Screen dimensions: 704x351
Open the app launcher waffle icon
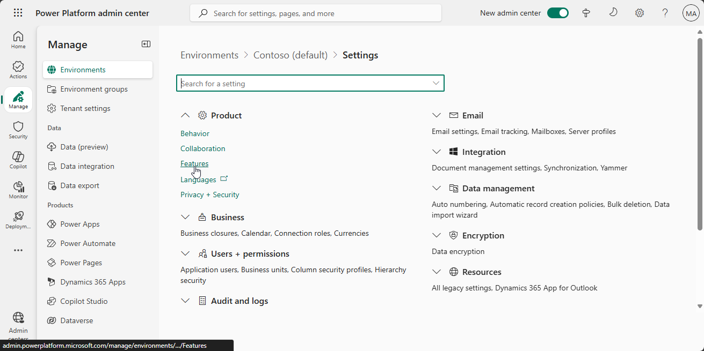click(18, 13)
